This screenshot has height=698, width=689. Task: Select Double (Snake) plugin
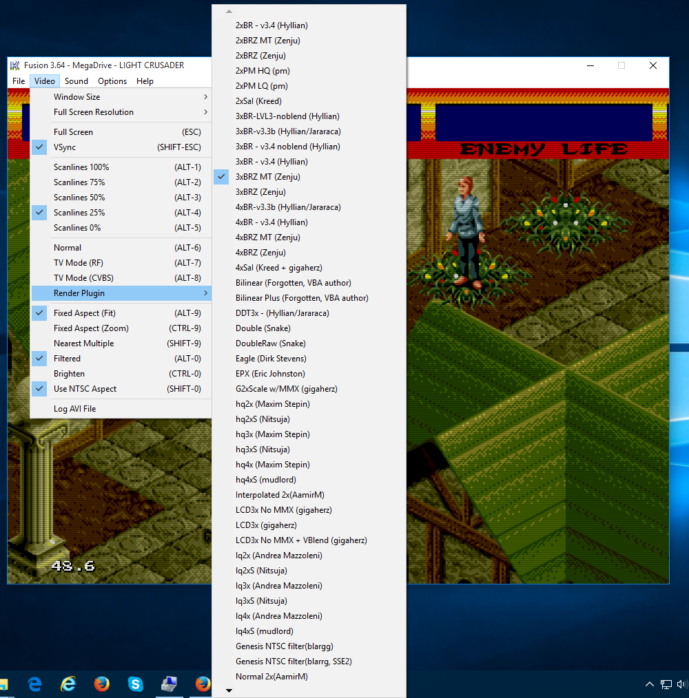pos(309,328)
